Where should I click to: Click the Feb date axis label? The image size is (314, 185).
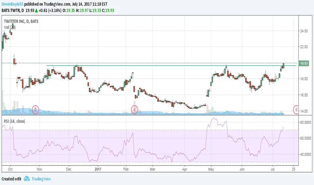126,169
